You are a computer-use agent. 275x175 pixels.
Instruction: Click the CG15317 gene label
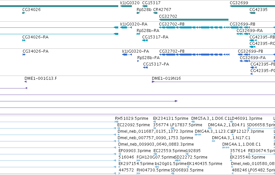click(151, 3)
